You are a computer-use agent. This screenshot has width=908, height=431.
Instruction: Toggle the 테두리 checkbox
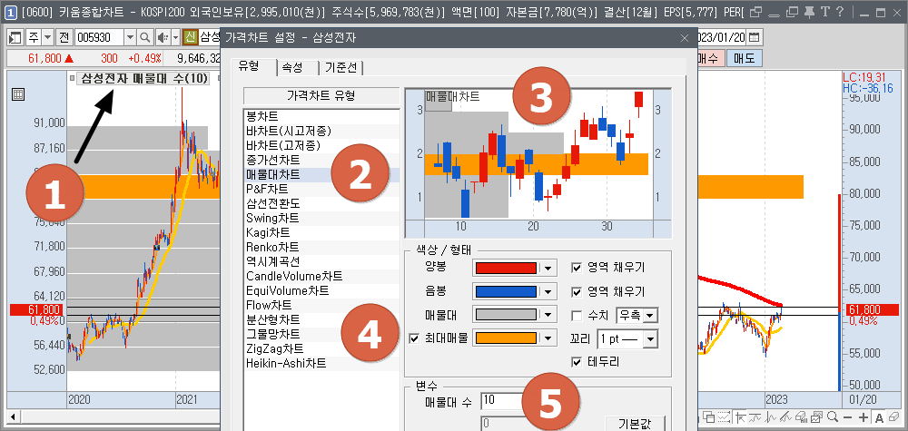click(576, 361)
